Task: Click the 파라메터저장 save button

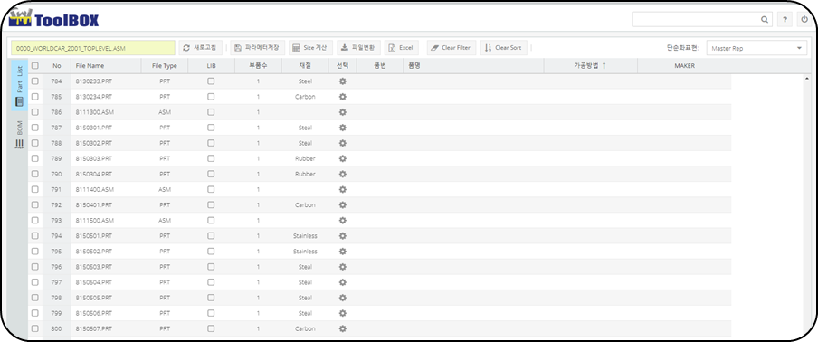Action: pyautogui.click(x=258, y=47)
